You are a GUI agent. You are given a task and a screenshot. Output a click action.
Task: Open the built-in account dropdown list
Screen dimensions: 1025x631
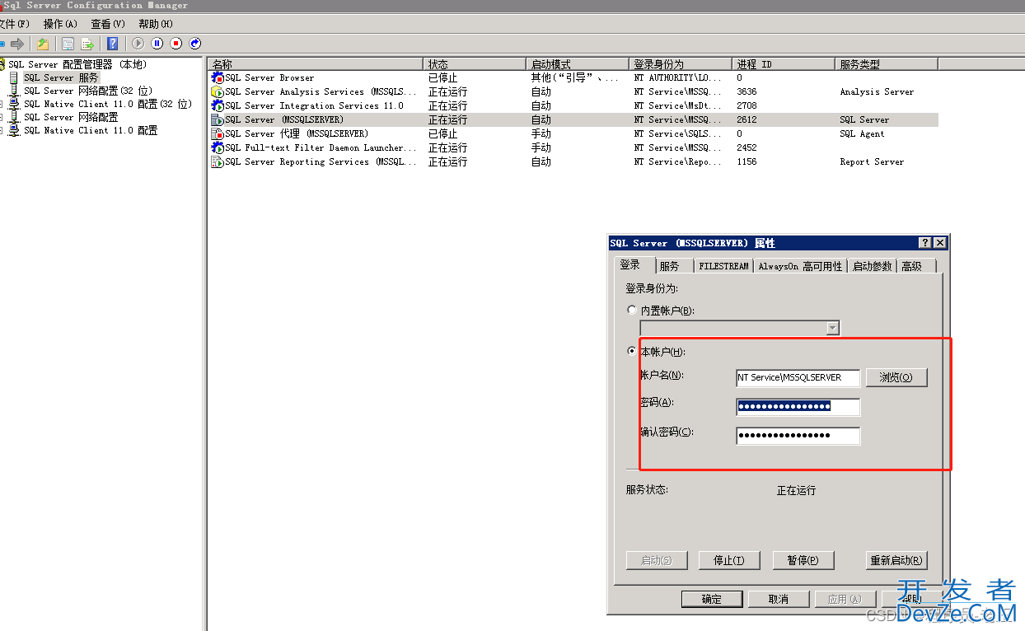[832, 328]
